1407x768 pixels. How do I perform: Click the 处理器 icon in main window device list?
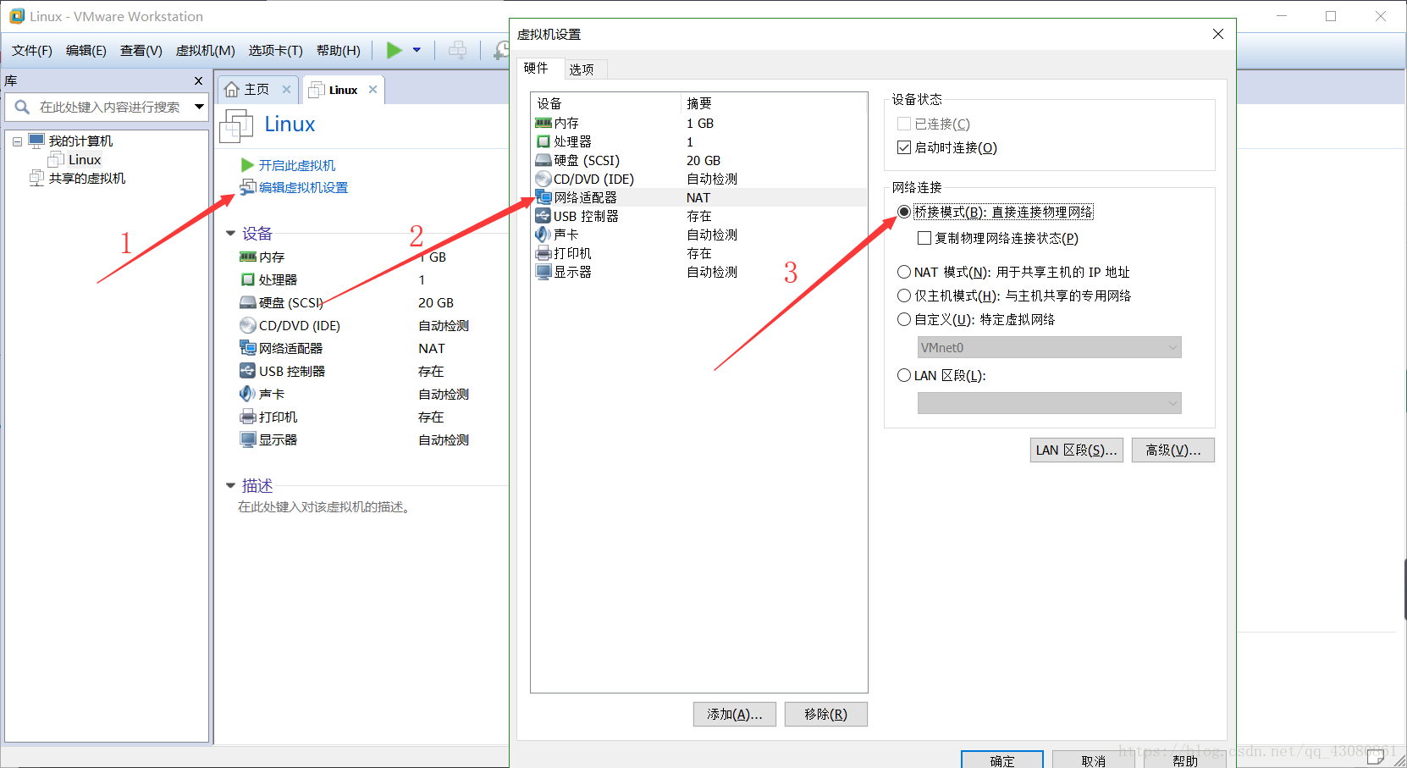pos(248,279)
